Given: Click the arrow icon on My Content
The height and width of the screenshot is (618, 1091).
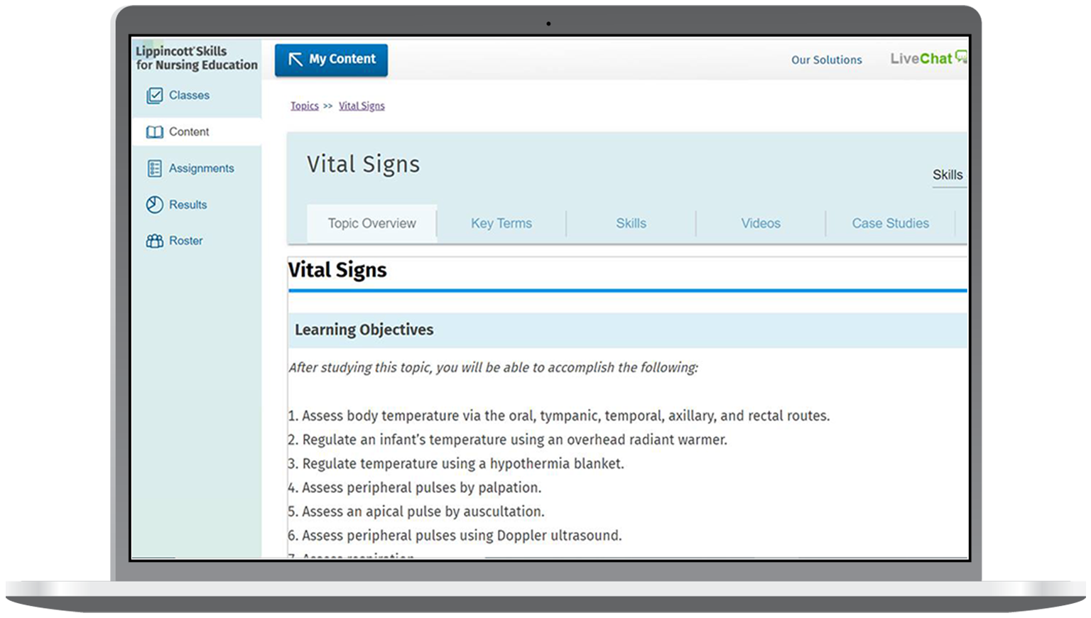Looking at the screenshot, I should point(295,60).
